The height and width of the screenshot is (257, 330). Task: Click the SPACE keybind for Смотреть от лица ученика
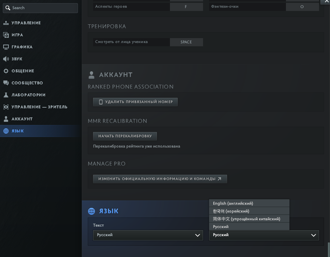[186, 42]
